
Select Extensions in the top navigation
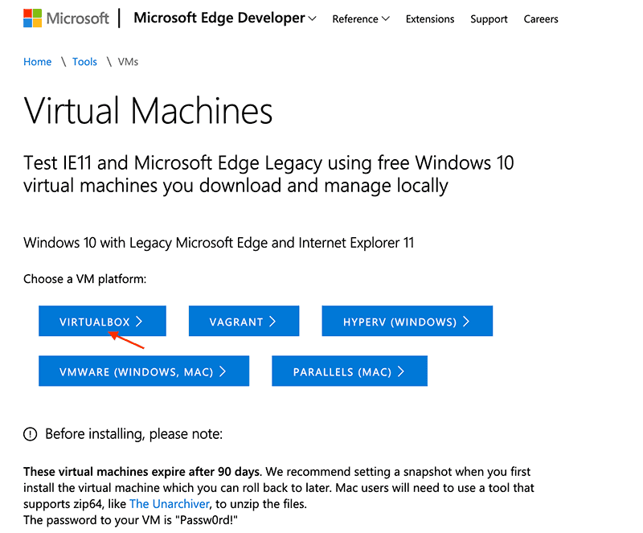tap(430, 18)
